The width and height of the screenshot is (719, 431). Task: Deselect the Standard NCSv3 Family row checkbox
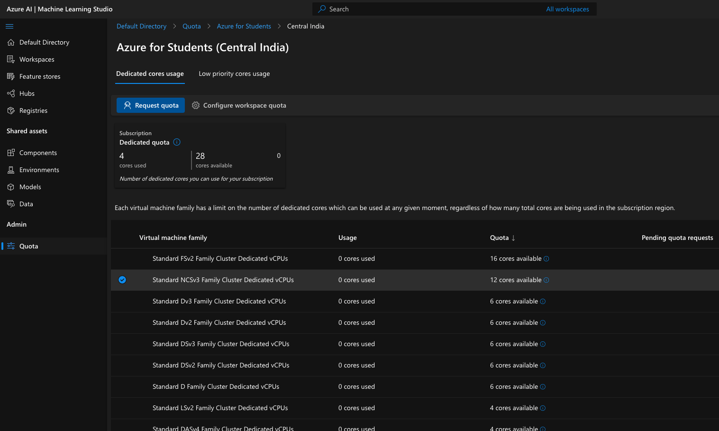pos(122,280)
